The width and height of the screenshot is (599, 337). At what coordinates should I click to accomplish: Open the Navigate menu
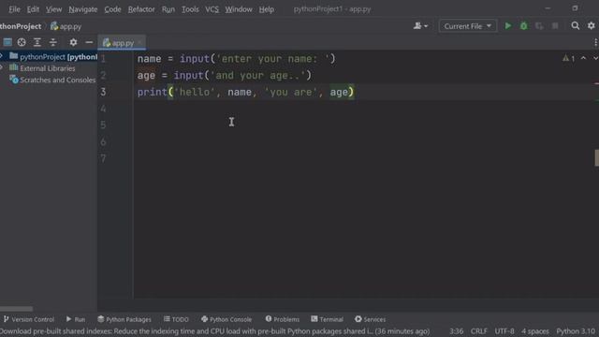(x=83, y=9)
